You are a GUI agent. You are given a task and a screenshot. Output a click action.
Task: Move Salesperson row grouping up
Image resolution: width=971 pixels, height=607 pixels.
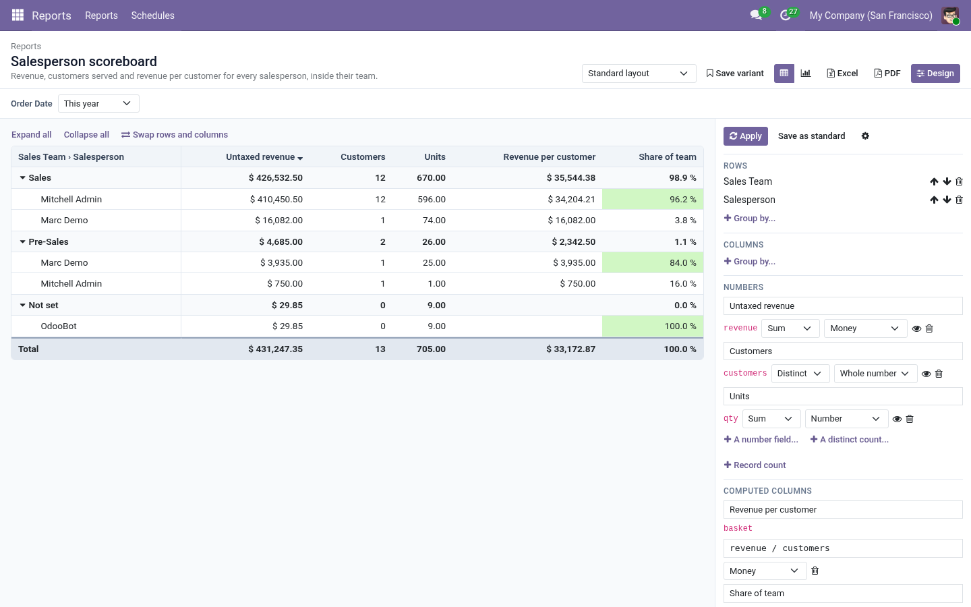point(934,200)
